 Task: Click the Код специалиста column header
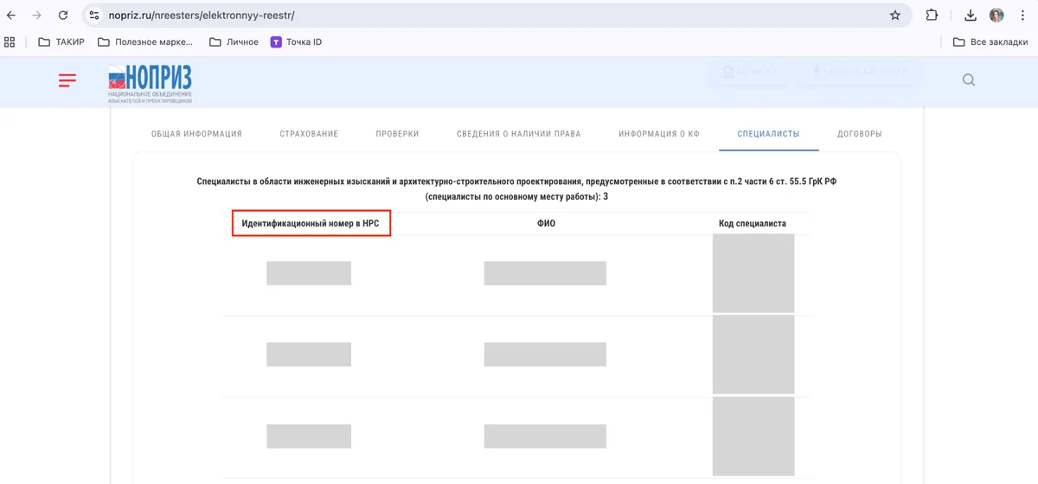(753, 223)
